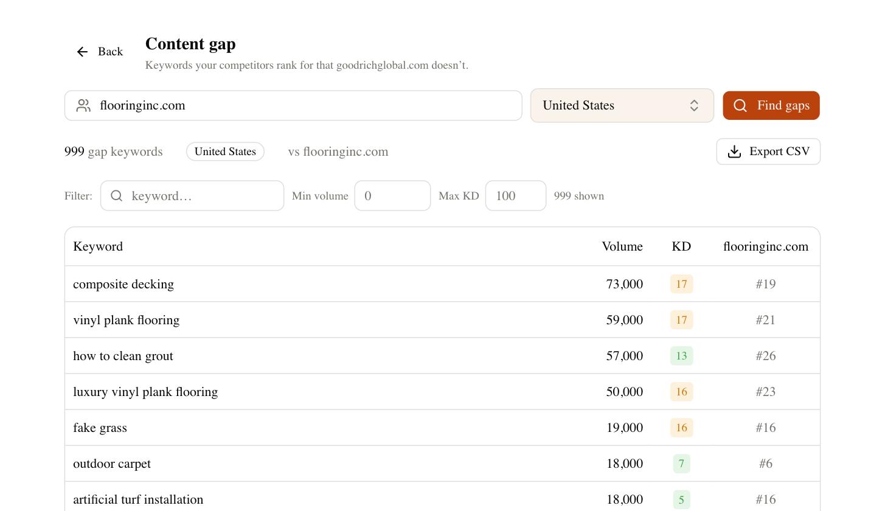
Task: Click the '999 gap keywords' count
Action: (x=114, y=151)
